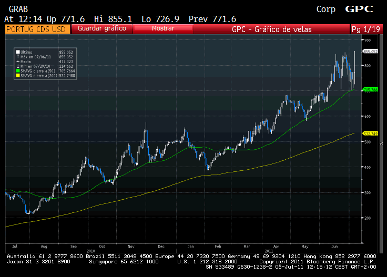Click the green SMAVG (50) legend swatch
Screen dimensions: 387x277
pos(18,71)
